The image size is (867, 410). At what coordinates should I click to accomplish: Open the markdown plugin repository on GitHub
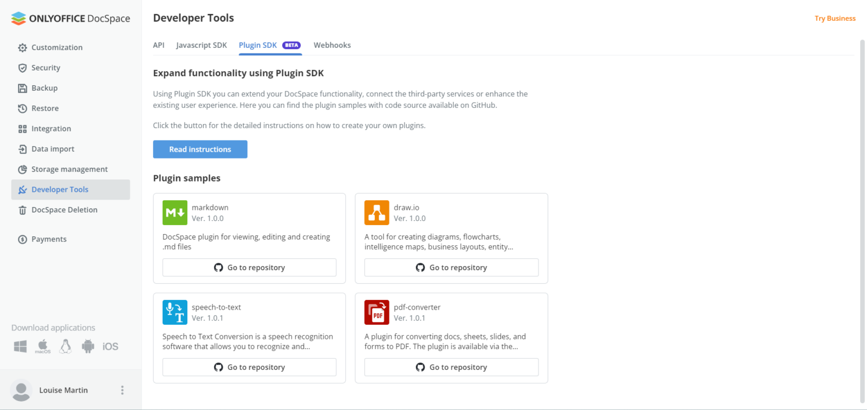coord(249,267)
